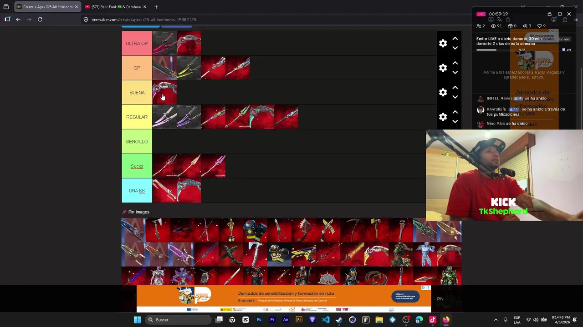
Task: Open a new browser tab
Action: [x=156, y=7]
